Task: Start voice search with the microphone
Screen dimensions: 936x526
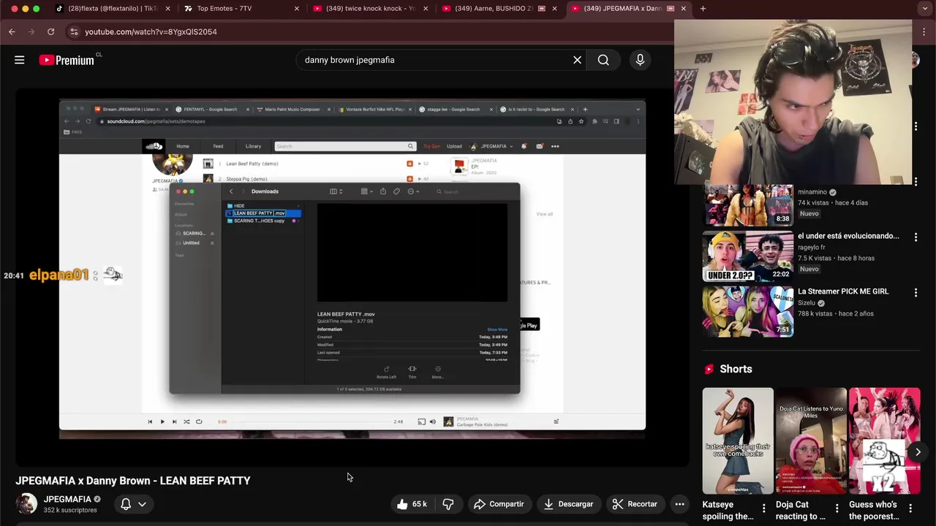Action: tap(640, 60)
